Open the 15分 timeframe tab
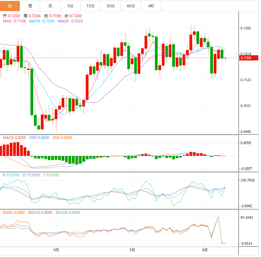 pyautogui.click(x=91, y=6)
